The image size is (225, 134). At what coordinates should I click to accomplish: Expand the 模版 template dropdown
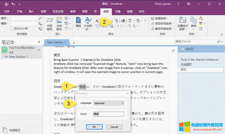pos(78,23)
